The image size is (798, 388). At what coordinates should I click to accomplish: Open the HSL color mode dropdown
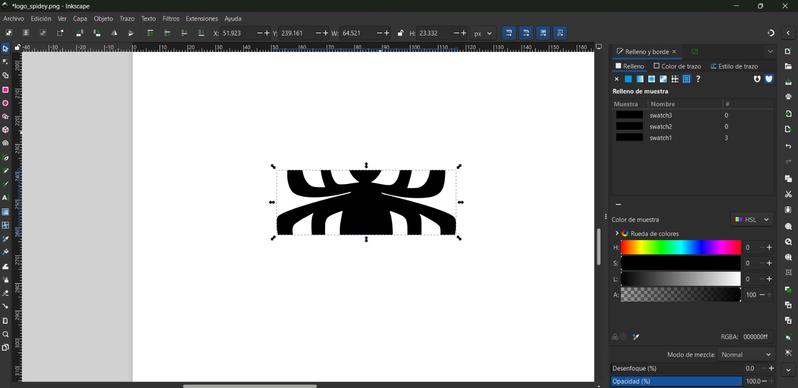(x=752, y=219)
